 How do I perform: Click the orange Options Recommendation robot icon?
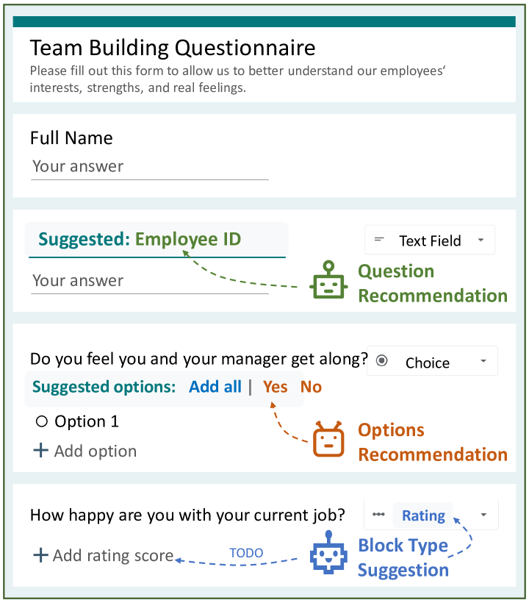point(328,439)
